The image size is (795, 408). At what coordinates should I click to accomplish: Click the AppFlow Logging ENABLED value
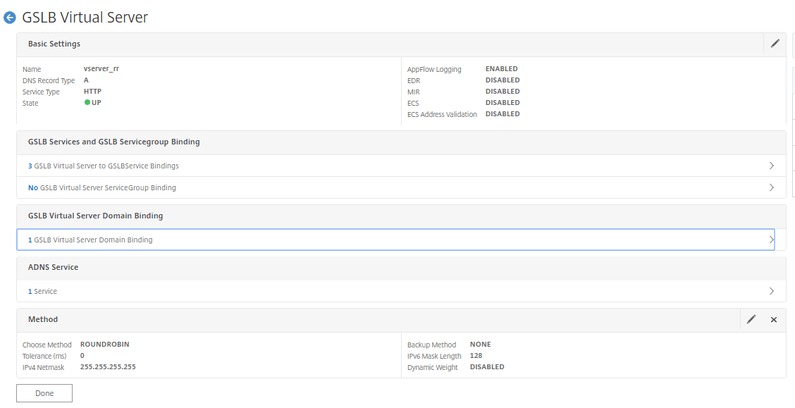(501, 69)
